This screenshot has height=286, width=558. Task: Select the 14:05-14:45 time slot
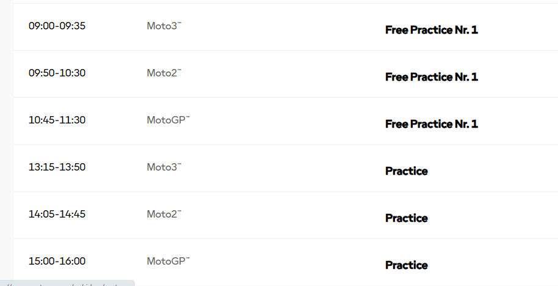click(57, 214)
